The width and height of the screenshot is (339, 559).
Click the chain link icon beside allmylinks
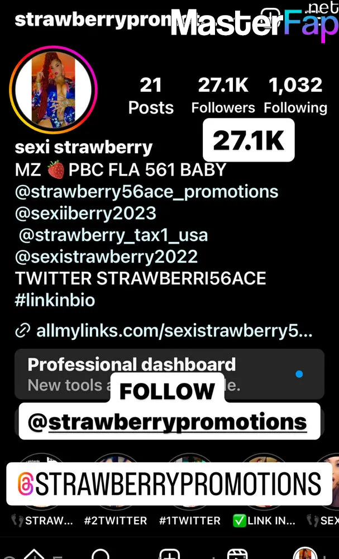click(x=22, y=331)
